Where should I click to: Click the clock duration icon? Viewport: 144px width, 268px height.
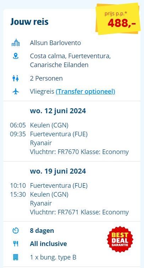pyautogui.click(x=16, y=231)
